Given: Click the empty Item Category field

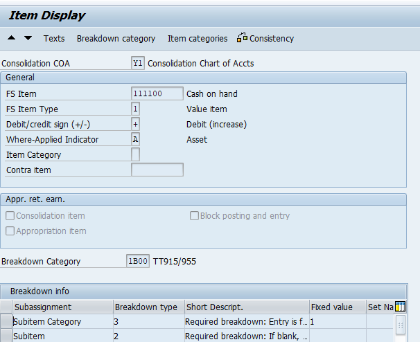Looking at the screenshot, I should point(136,155).
